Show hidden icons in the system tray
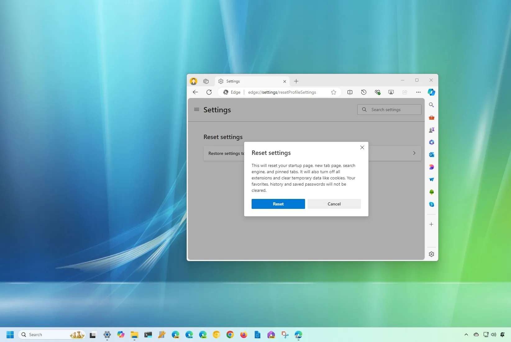This screenshot has height=342, width=511. coord(466,335)
